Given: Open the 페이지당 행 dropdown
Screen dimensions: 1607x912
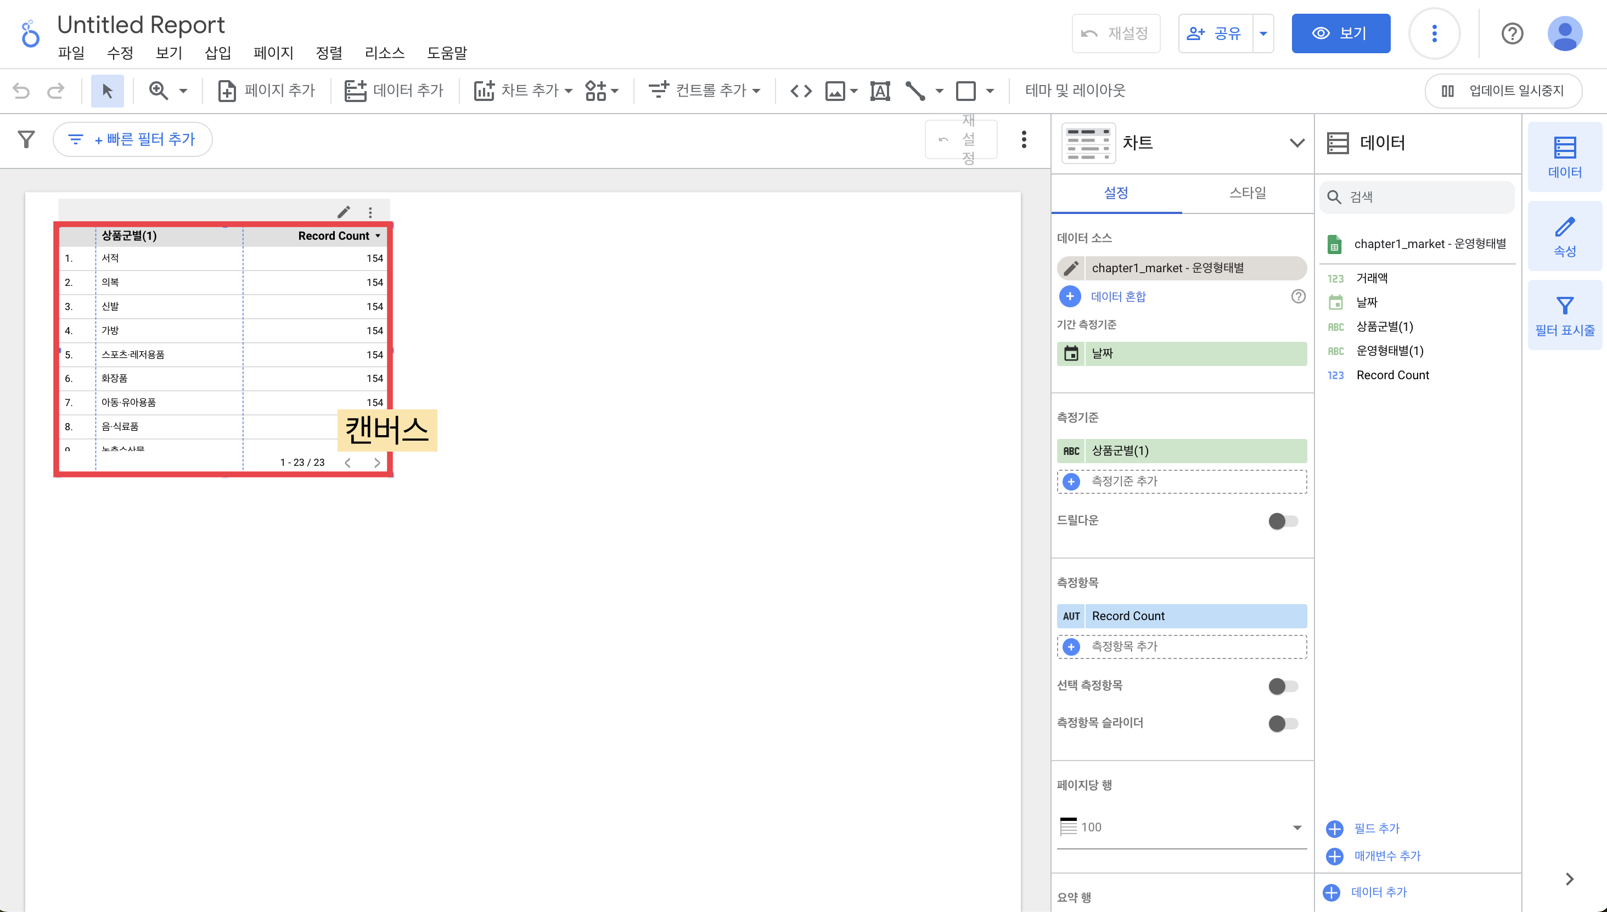Looking at the screenshot, I should 1181,827.
